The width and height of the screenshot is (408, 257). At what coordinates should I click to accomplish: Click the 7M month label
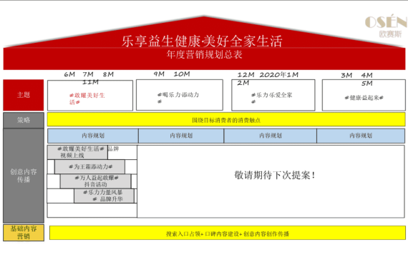(x=88, y=74)
